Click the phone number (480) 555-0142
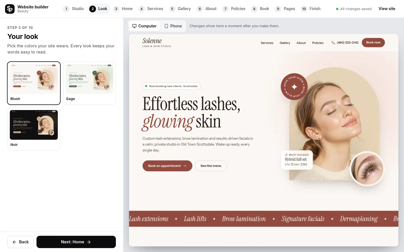This screenshot has height=252, width=404. (345, 43)
